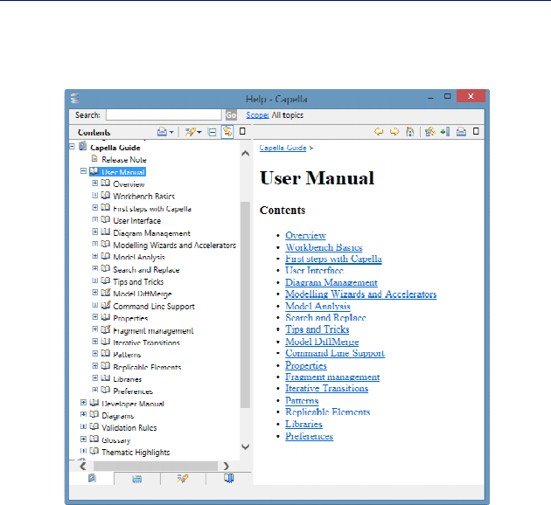
Task: Click the horizontal scrollbar right arrow
Action: [x=226, y=466]
